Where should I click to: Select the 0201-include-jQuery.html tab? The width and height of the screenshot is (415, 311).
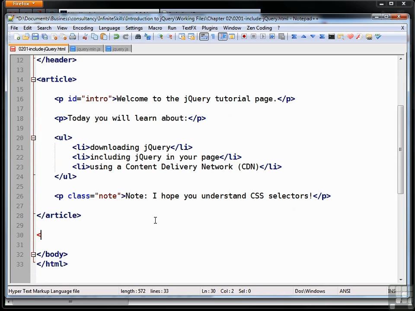click(38, 49)
